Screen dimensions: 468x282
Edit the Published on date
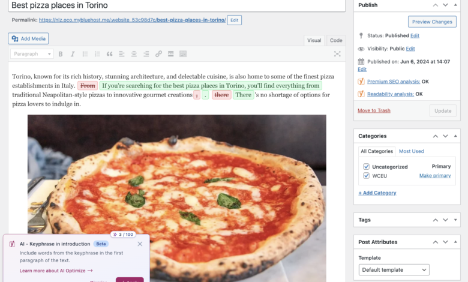click(362, 69)
